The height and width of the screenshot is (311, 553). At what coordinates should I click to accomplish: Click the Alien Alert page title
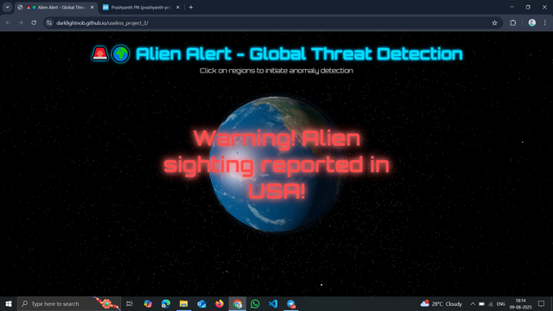coord(299,54)
